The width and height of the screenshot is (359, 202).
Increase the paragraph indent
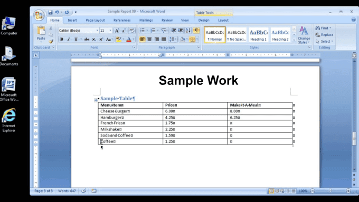(x=181, y=31)
